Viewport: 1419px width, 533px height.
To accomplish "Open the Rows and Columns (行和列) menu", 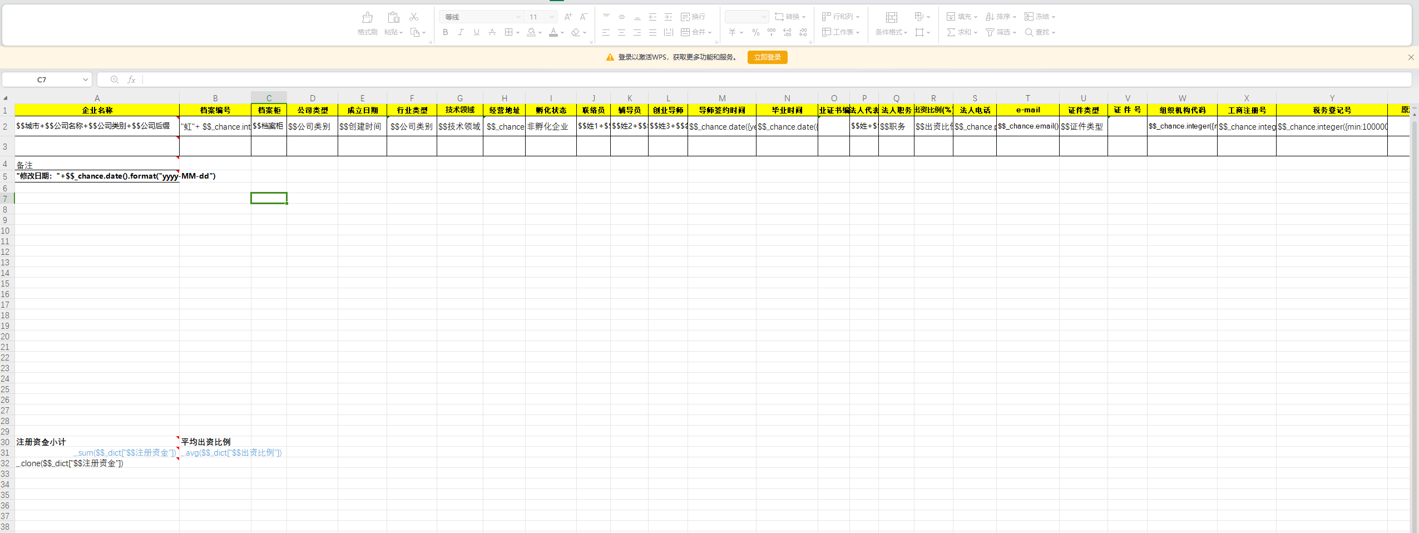I will [x=841, y=17].
